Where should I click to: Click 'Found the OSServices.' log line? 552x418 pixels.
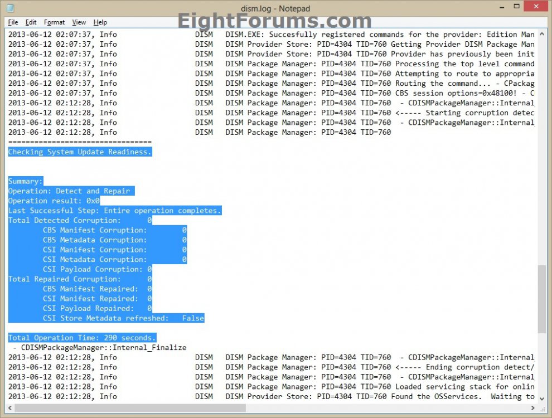[x=271, y=396]
